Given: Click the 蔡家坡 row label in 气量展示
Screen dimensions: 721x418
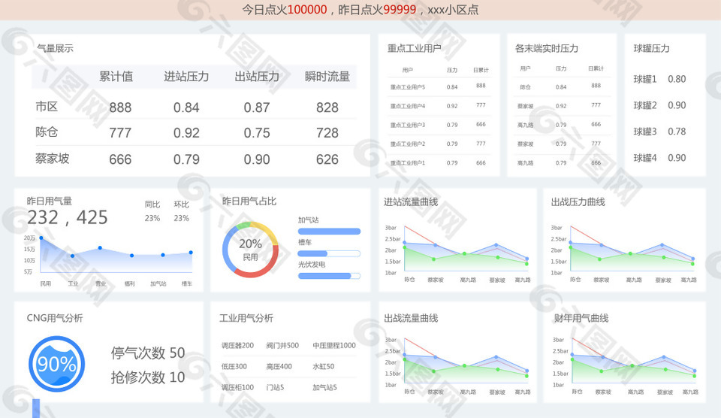Looking at the screenshot, I should pyautogui.click(x=53, y=159).
